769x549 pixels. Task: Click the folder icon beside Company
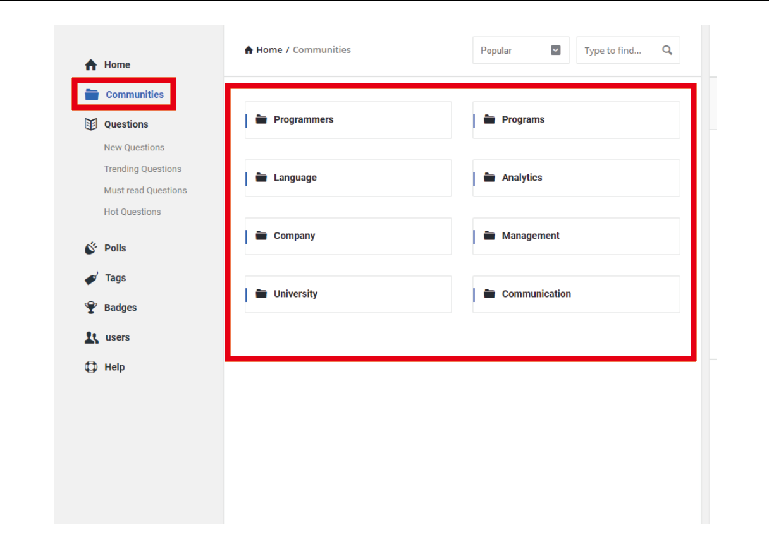(x=261, y=236)
